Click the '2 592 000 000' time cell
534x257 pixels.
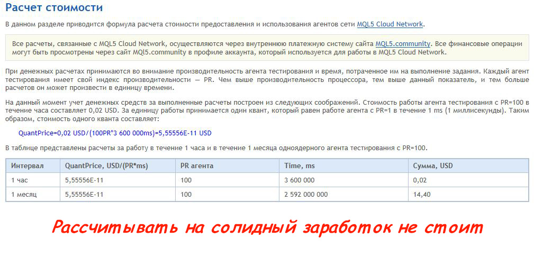point(343,195)
